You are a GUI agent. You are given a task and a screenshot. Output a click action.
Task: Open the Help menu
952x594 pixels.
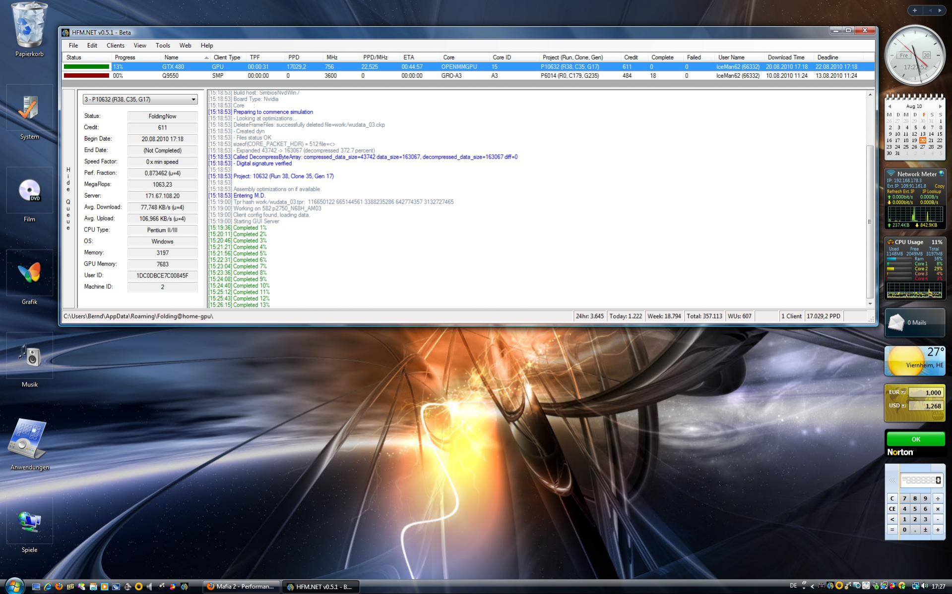[x=207, y=46]
